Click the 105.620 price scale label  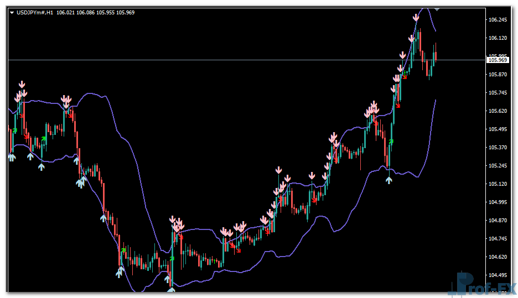(498, 111)
